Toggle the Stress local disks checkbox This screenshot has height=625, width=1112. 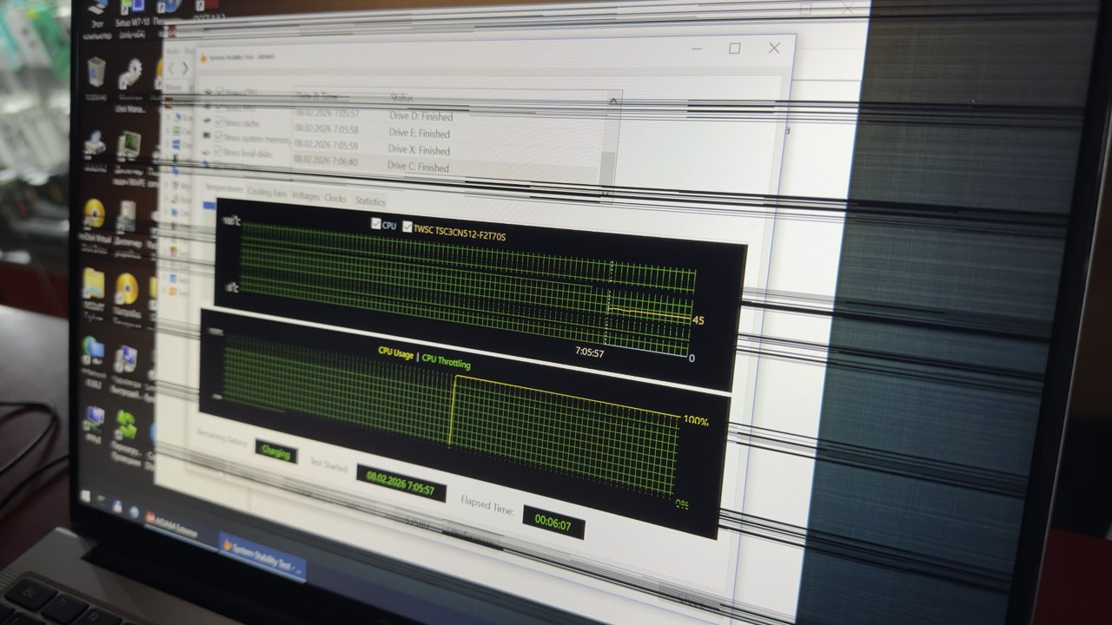(218, 153)
